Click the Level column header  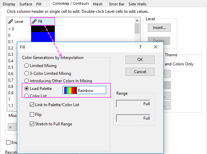click(x=19, y=22)
